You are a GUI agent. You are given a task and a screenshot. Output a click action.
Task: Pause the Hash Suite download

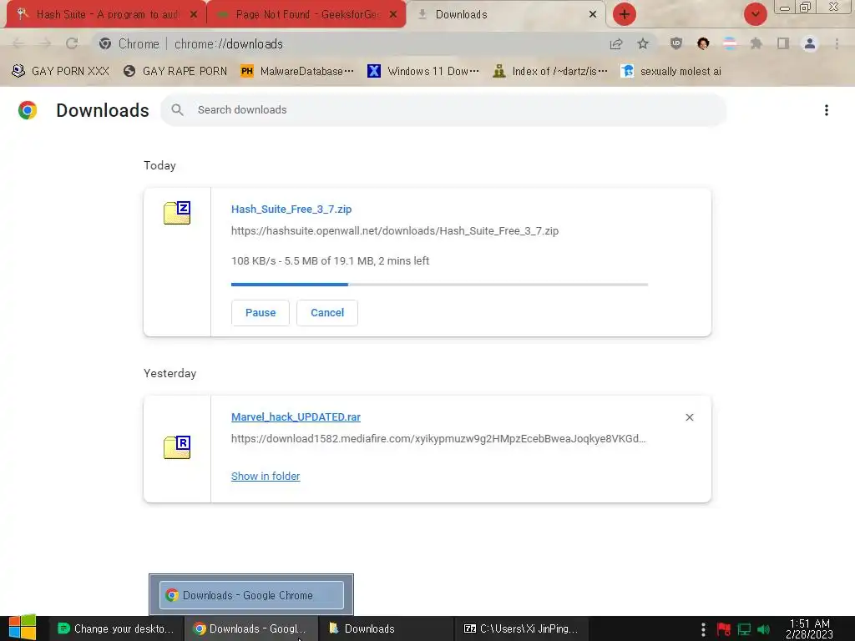(261, 313)
